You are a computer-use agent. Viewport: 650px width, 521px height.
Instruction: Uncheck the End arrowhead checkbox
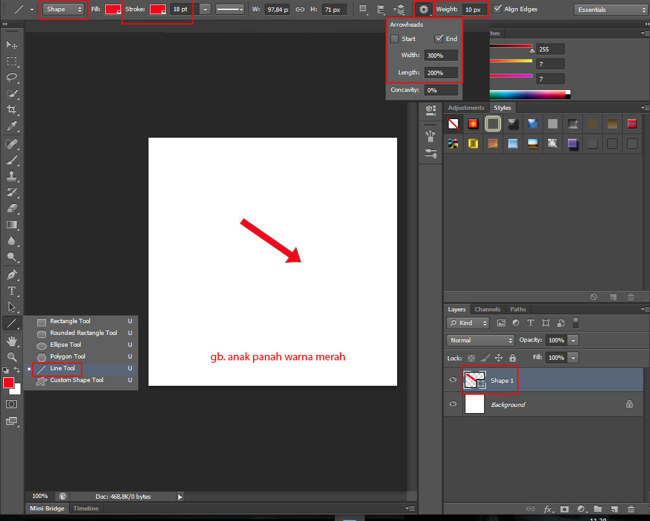[439, 38]
